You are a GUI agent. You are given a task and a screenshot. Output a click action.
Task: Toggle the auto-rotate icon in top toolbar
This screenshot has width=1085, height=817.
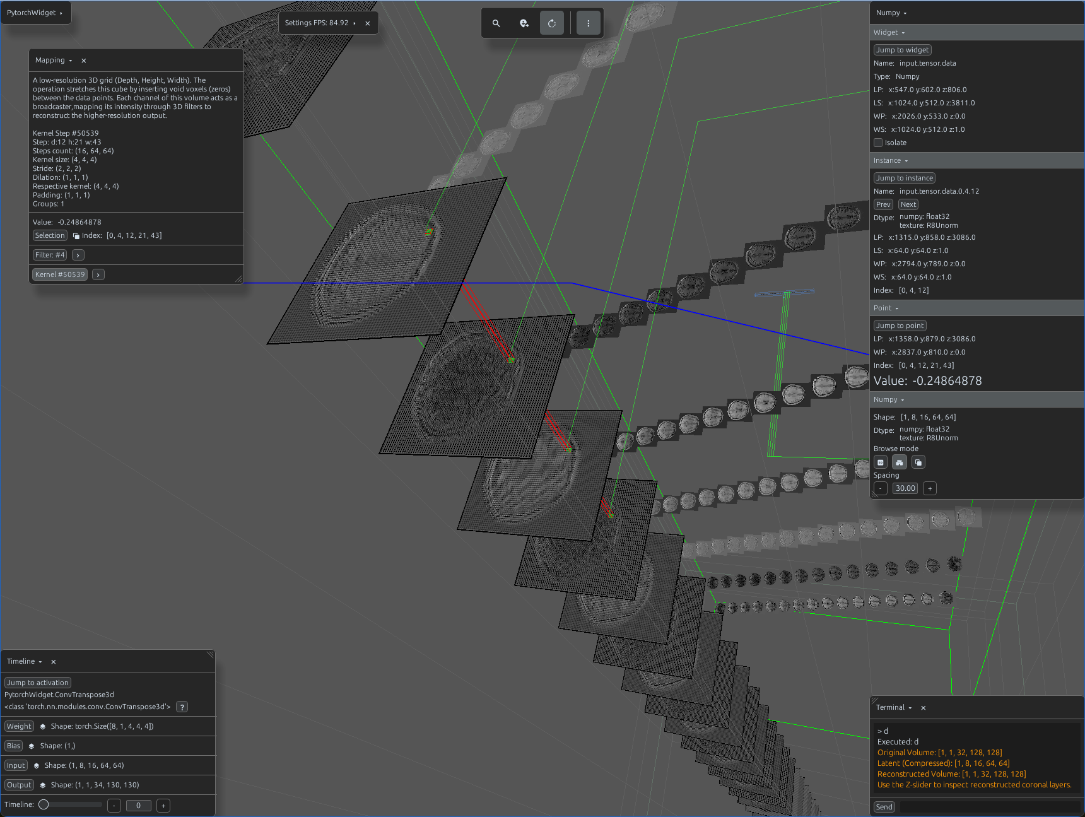552,23
